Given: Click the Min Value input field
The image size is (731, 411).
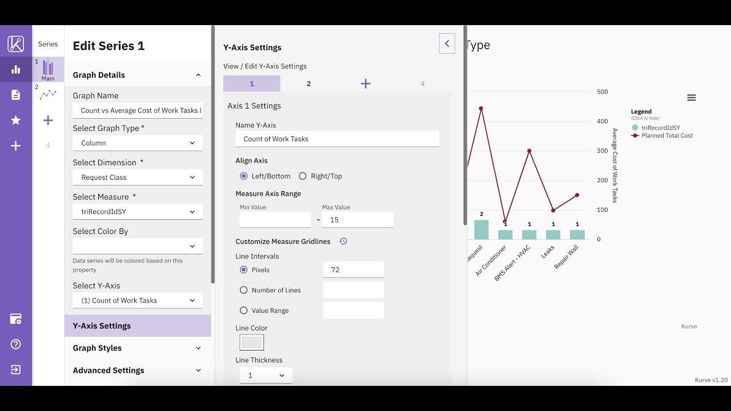Looking at the screenshot, I should click(x=275, y=220).
